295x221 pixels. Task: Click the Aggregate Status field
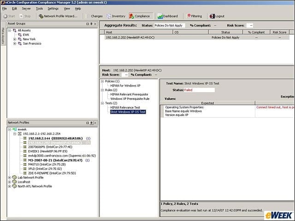click(x=170, y=26)
